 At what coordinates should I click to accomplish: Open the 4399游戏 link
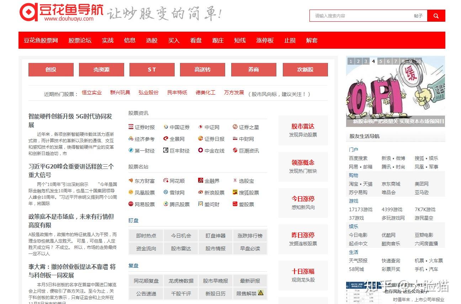[x=392, y=209]
